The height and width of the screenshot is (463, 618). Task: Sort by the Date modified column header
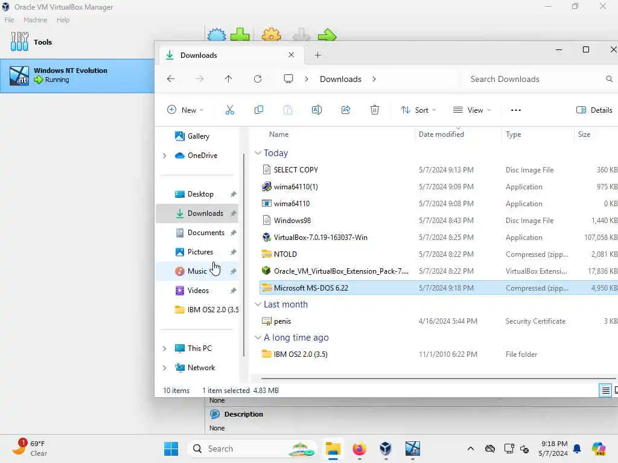pyautogui.click(x=441, y=134)
